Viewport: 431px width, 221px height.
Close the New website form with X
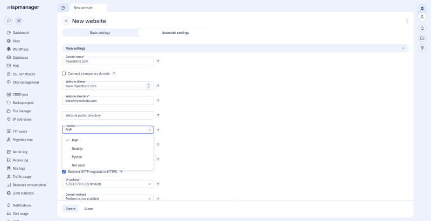(66, 21)
